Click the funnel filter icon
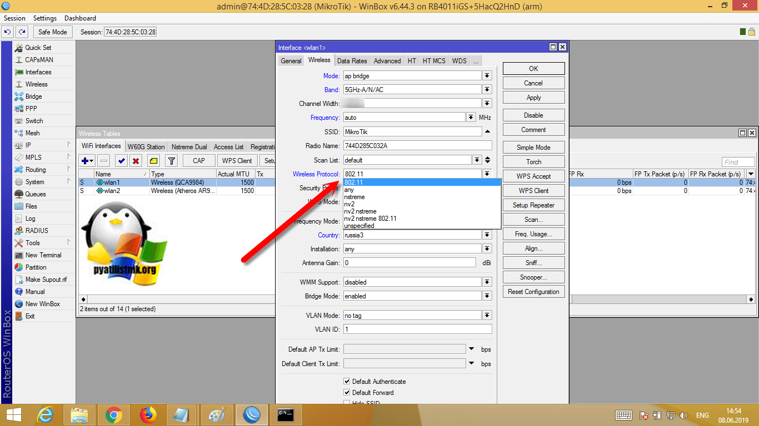Screen dimensions: 759x426 (x=172, y=161)
